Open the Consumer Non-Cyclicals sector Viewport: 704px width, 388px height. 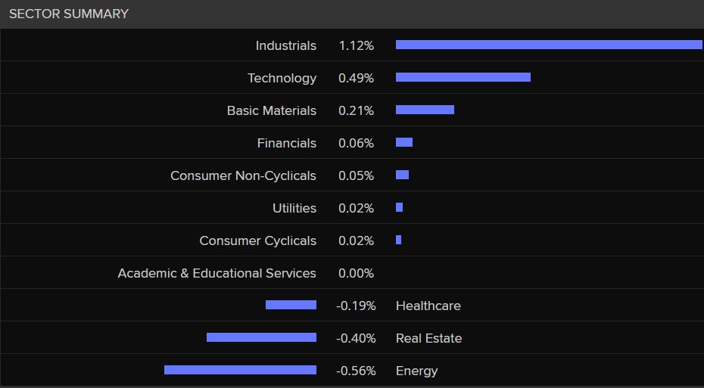coord(243,175)
